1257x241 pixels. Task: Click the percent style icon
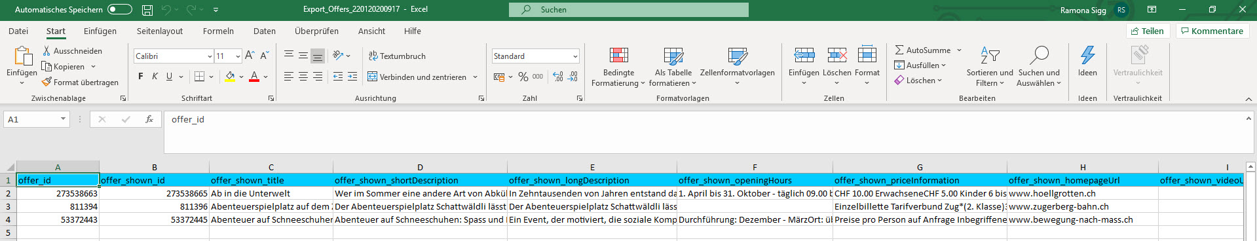point(523,77)
